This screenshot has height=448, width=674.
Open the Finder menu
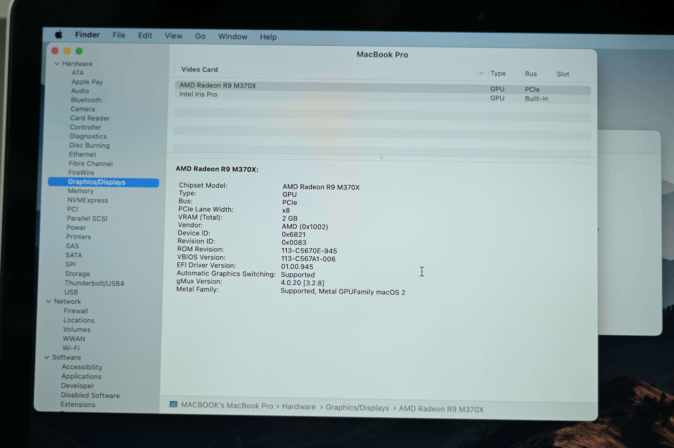tap(87, 35)
